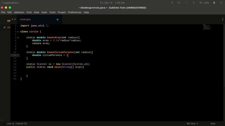
Task: Open the Tools menu
Action: point(52,12)
